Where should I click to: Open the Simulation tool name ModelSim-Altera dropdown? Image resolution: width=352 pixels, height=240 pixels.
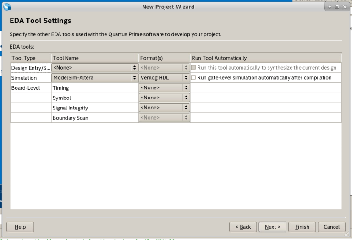point(95,78)
